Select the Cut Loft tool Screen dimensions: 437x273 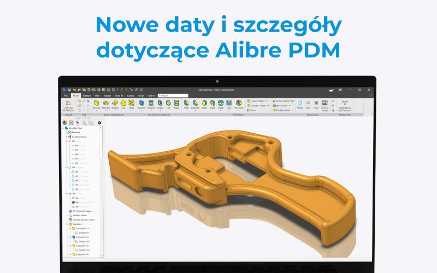(x=168, y=104)
